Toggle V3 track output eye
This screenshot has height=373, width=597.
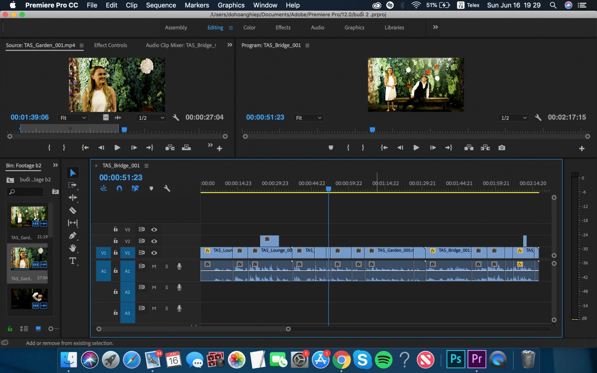coord(154,229)
